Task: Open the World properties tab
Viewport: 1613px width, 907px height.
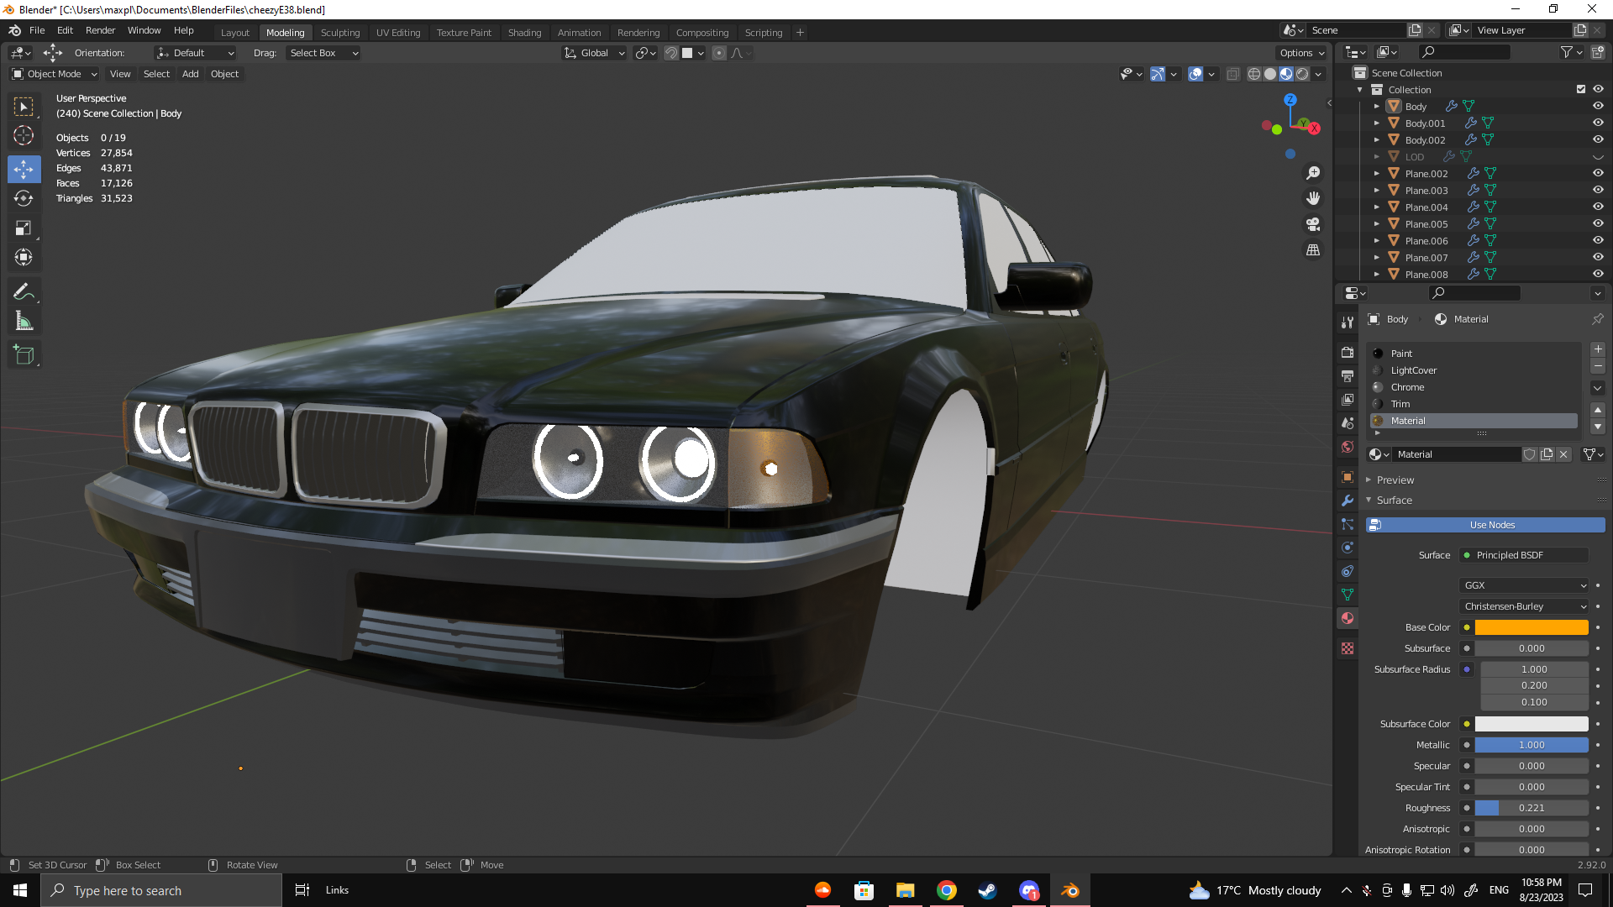Action: pos(1348,447)
